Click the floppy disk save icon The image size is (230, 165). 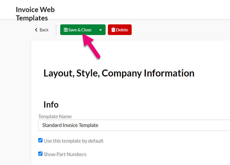66,30
